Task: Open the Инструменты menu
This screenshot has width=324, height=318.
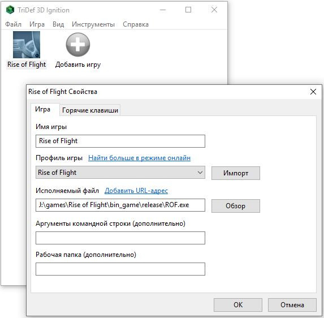Action: tap(93, 24)
